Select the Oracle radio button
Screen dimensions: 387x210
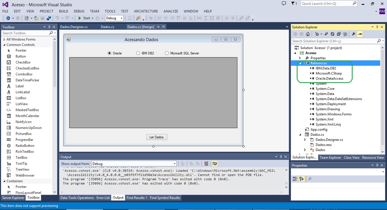tap(109, 53)
